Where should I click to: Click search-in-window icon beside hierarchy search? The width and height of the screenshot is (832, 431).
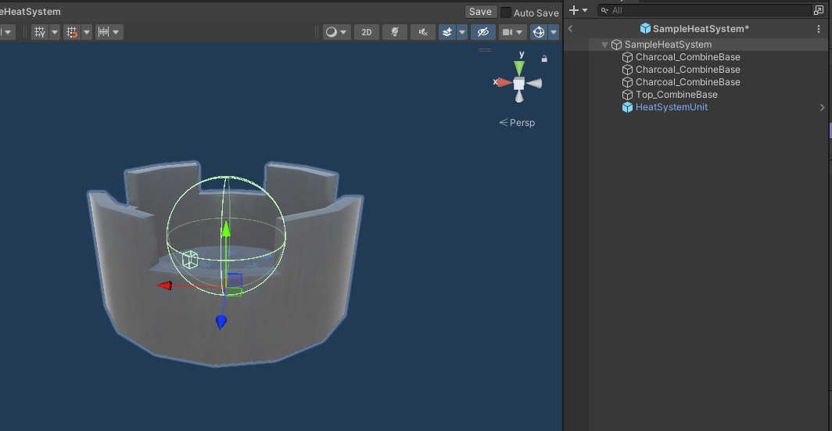(x=818, y=10)
